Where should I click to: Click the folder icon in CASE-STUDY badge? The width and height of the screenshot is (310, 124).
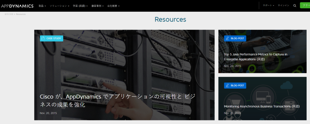pyautogui.click(x=43, y=38)
